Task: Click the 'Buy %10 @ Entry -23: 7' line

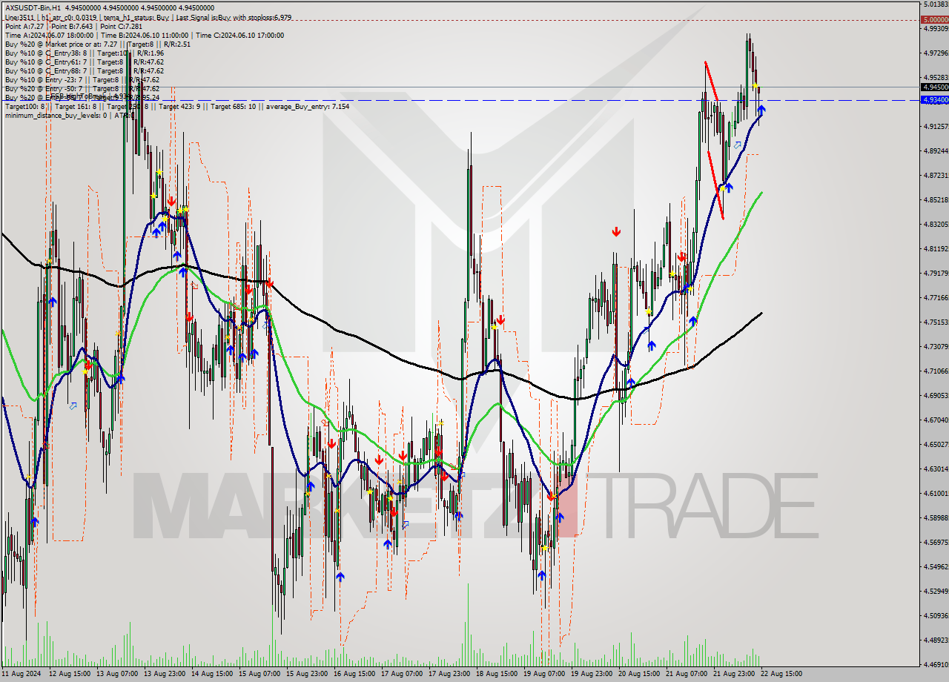Action: coord(44,79)
